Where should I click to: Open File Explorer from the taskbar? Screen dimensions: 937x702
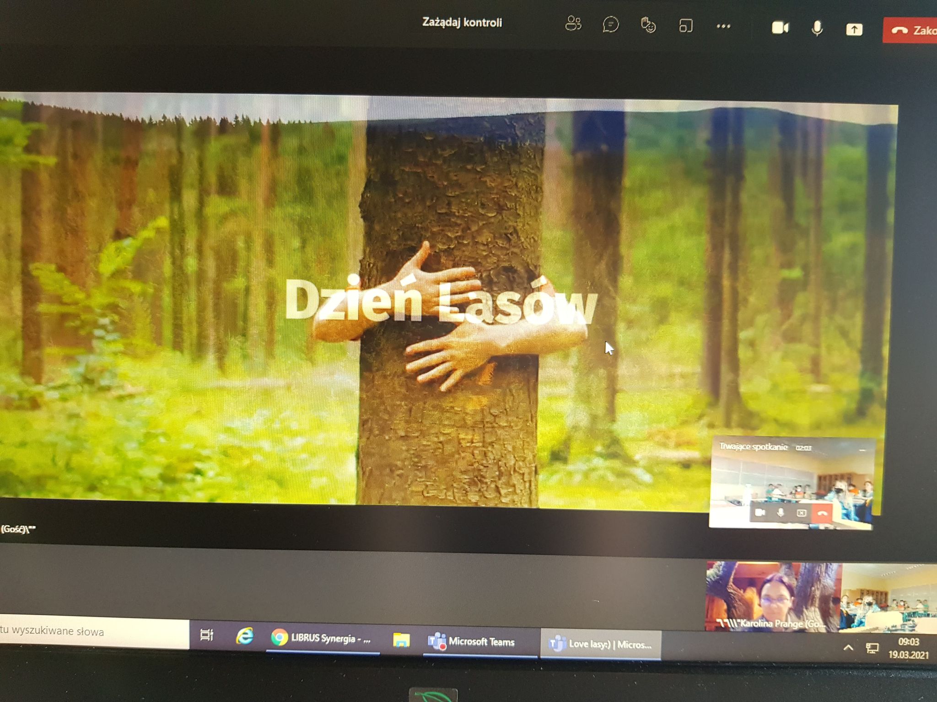click(x=401, y=640)
